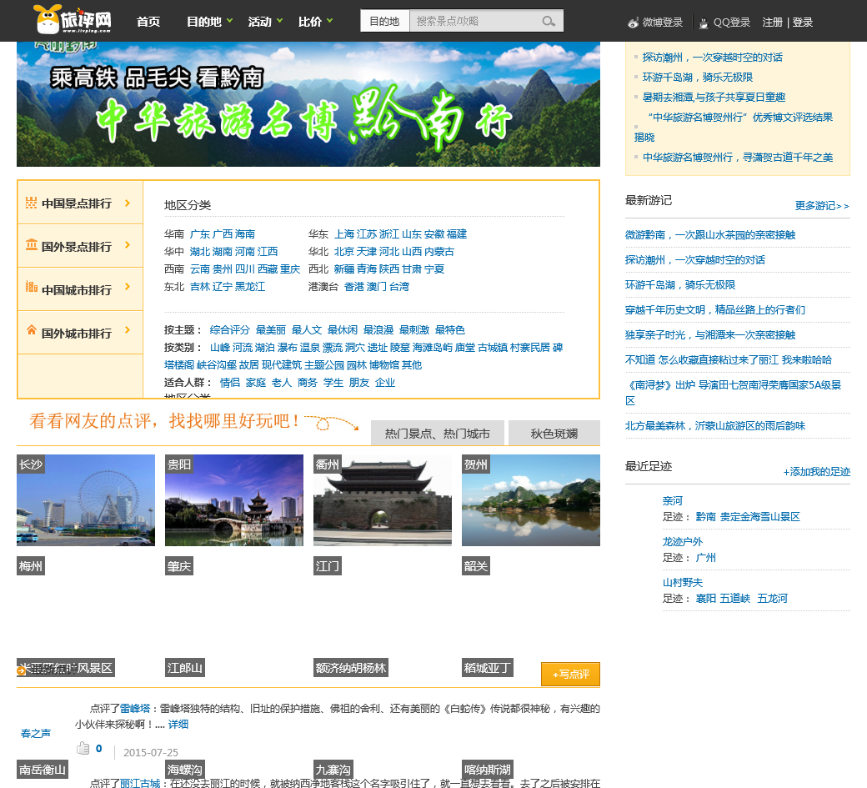This screenshot has width=867, height=788.
Task: Go to 首页 in navigation
Action: pos(148,22)
